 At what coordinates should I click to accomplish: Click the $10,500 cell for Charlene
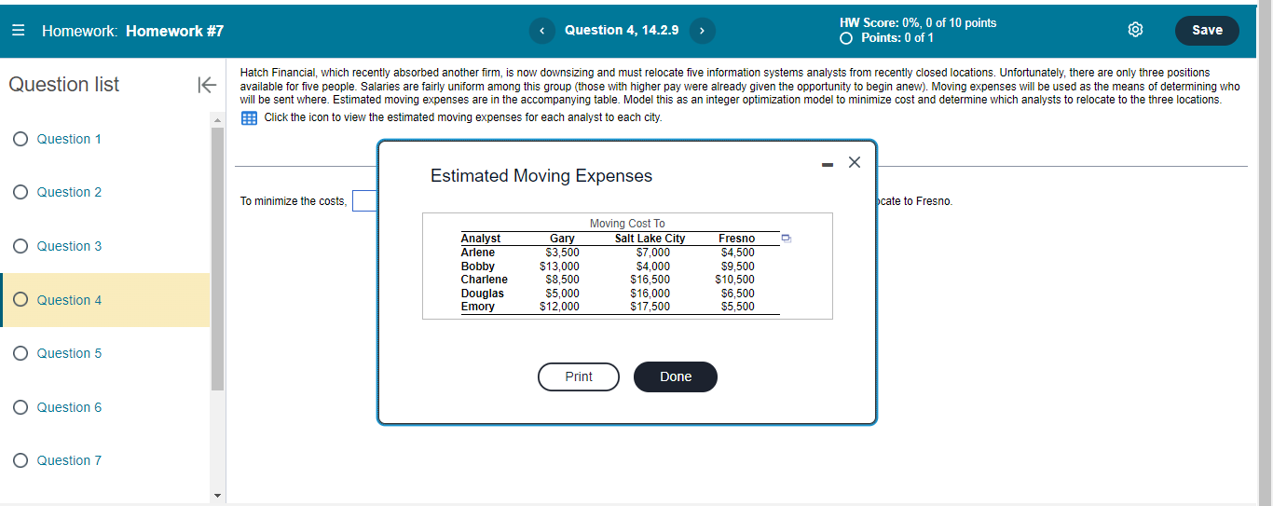tap(735, 280)
